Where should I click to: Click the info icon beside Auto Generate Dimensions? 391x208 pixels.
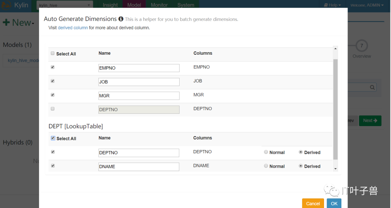point(121,19)
